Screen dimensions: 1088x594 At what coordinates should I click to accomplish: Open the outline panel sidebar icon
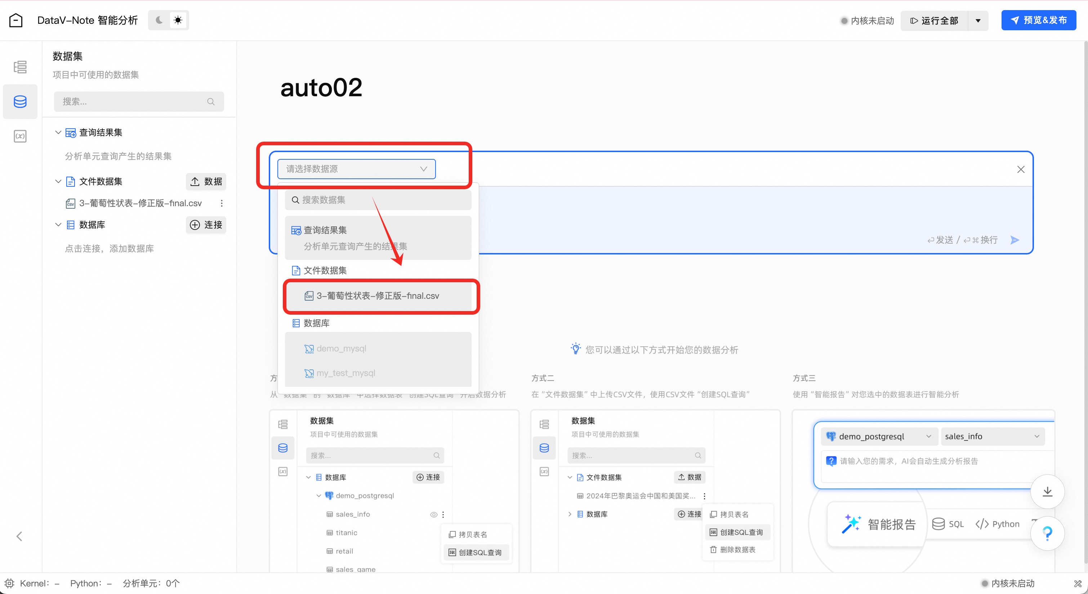tap(20, 67)
